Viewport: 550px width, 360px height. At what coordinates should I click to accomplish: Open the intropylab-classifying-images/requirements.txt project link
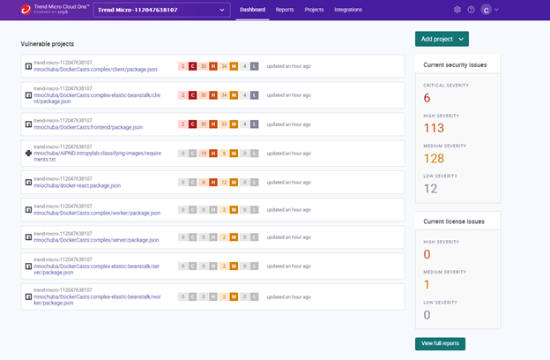click(98, 156)
